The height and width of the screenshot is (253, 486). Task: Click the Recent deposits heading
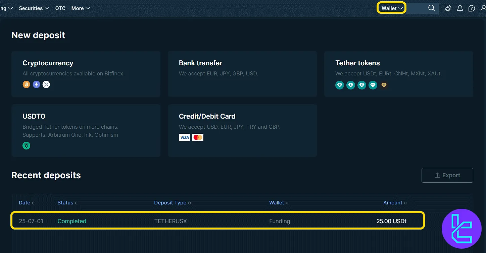tap(46, 175)
